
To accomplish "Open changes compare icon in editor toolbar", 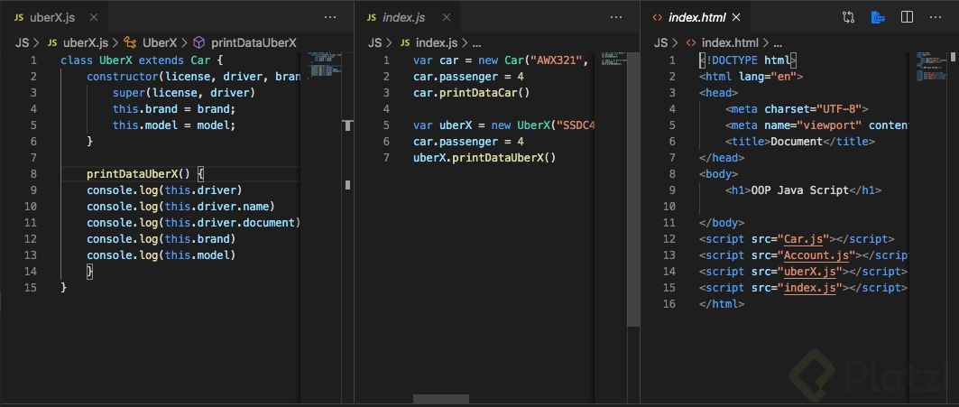I will click(849, 17).
